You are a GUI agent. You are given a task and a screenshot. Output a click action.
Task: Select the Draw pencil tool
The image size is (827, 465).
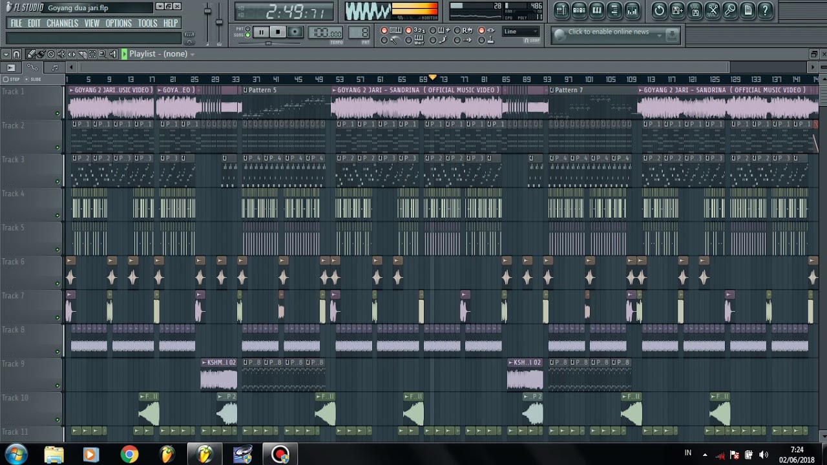point(30,54)
